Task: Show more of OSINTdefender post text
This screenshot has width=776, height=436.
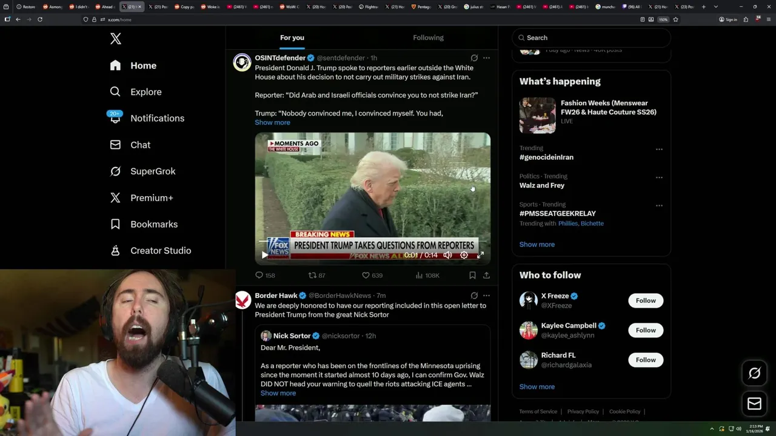Action: tap(272, 122)
